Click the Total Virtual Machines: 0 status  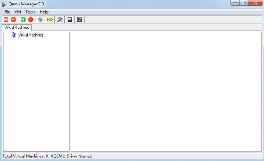point(25,156)
